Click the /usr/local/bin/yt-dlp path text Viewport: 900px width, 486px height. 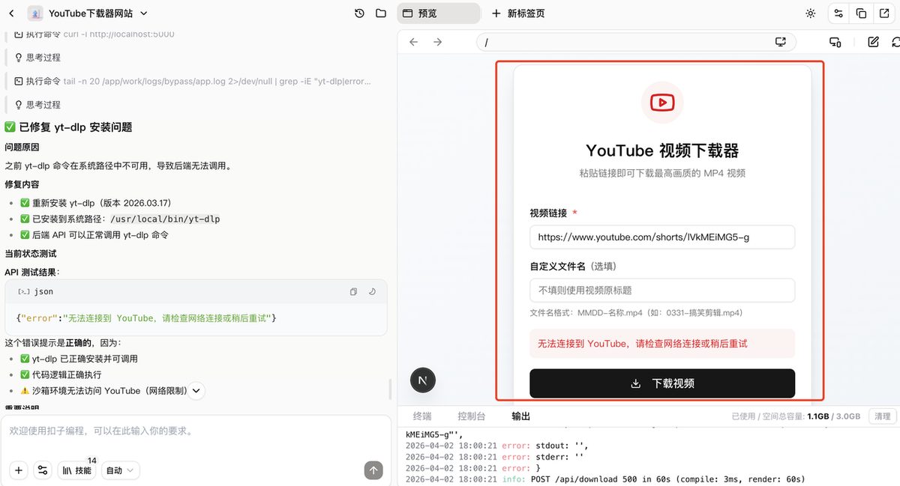(x=165, y=219)
